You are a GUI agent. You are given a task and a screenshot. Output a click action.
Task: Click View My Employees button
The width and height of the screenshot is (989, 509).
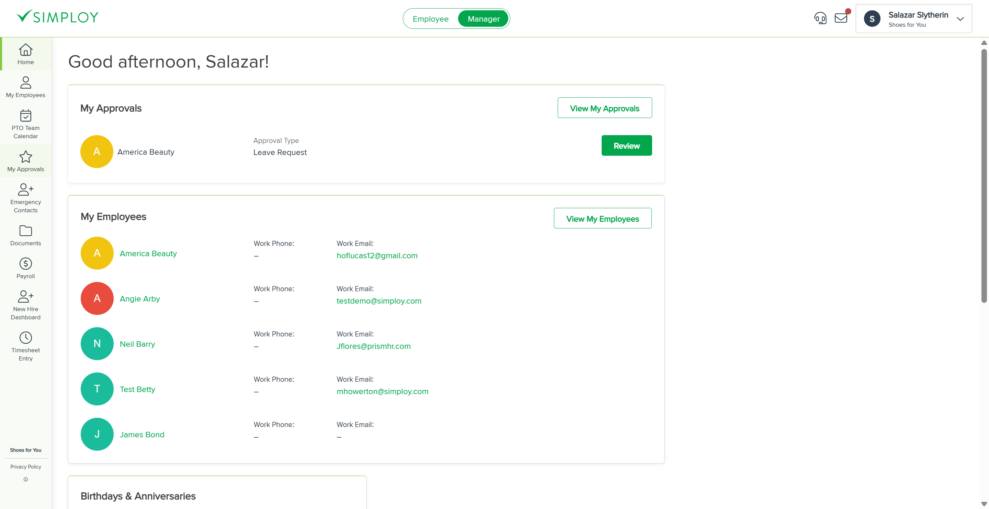coord(602,218)
